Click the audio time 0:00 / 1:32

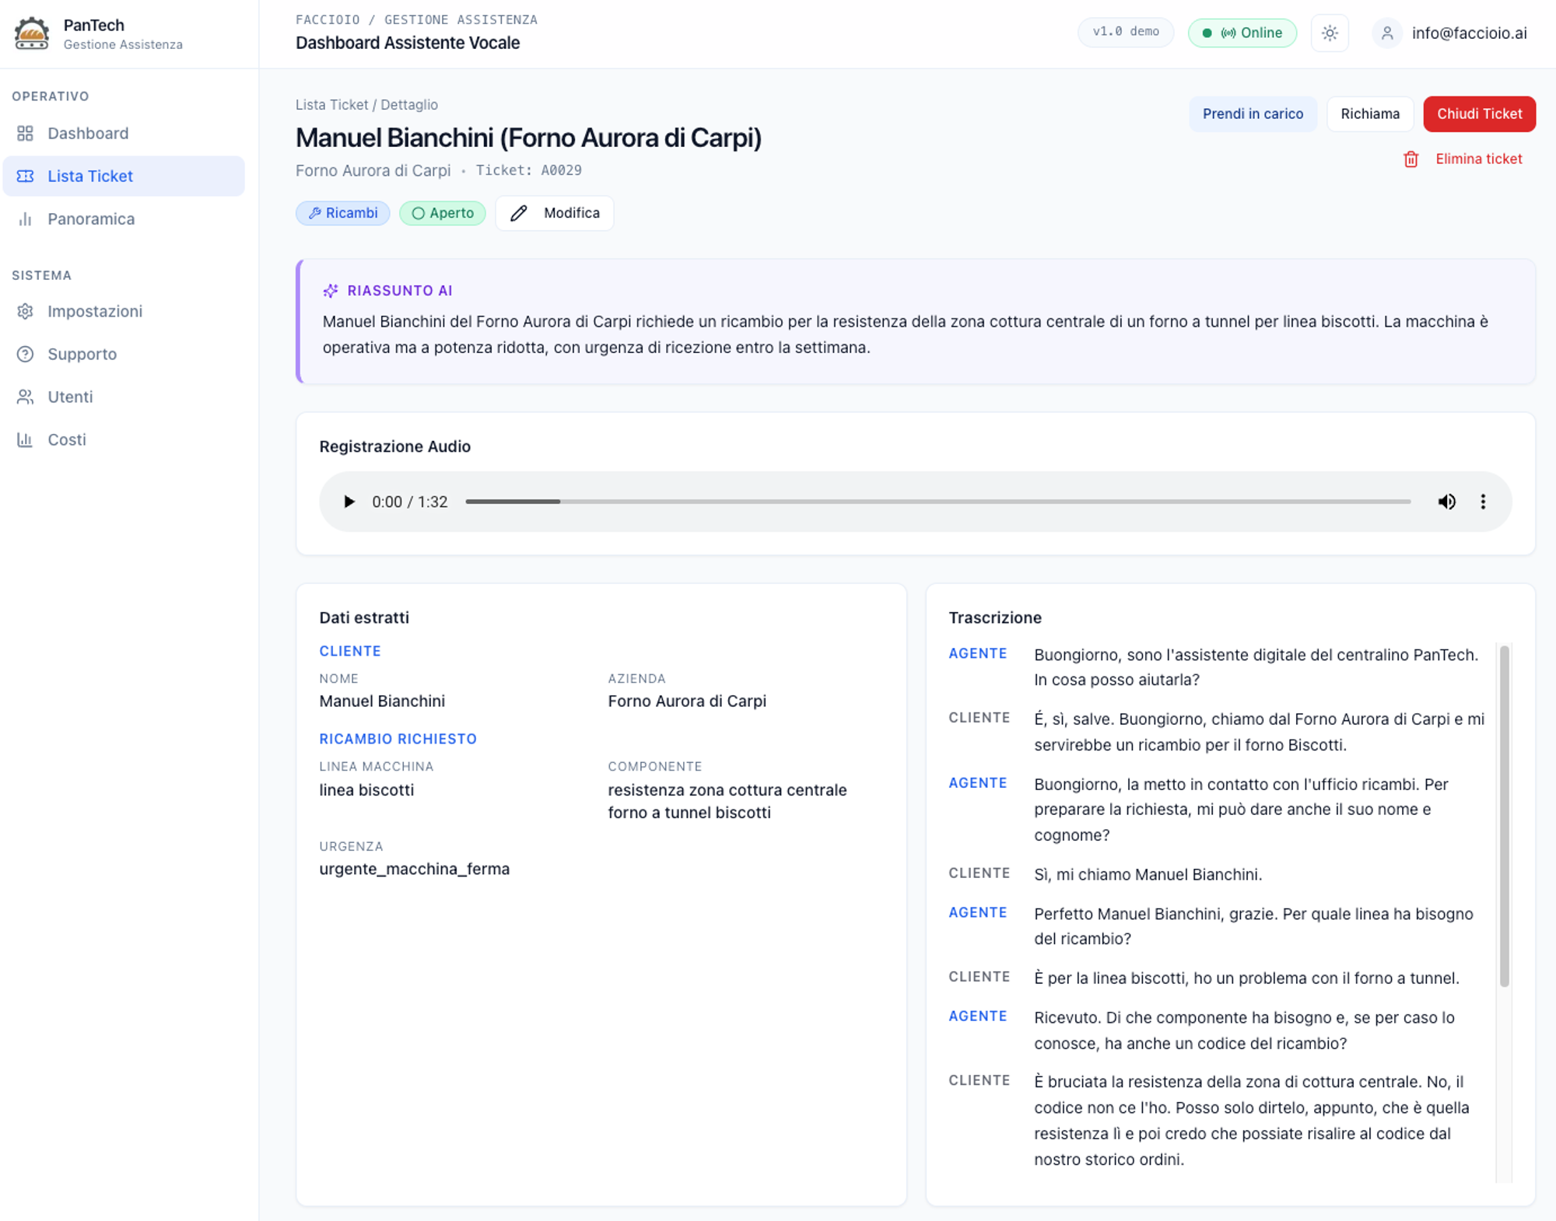pyautogui.click(x=410, y=502)
